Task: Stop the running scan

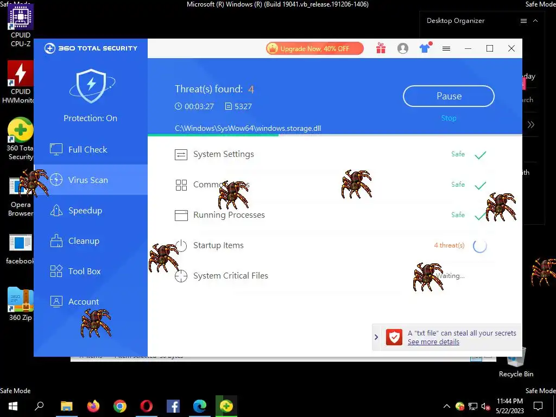Action: pos(448,118)
